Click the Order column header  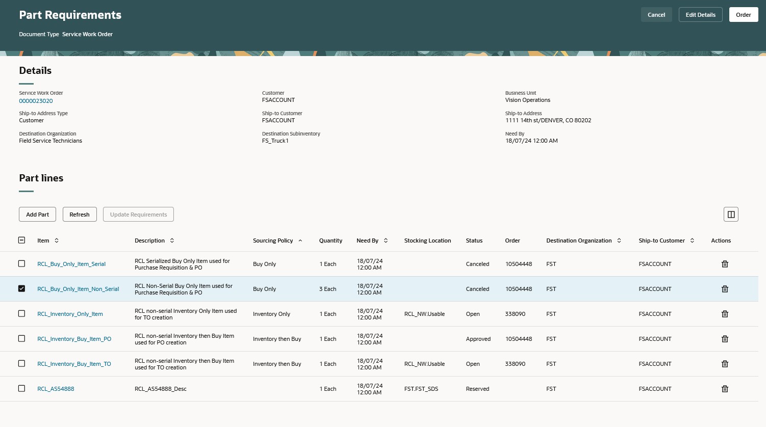513,241
